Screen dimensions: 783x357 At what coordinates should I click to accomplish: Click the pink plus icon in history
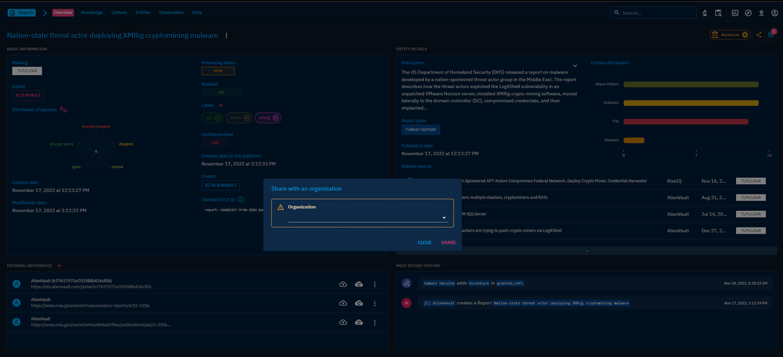point(407,303)
